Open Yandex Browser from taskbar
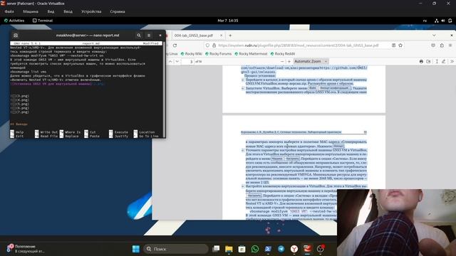Viewport: 456px width, 256px height. pyautogui.click(x=294, y=249)
